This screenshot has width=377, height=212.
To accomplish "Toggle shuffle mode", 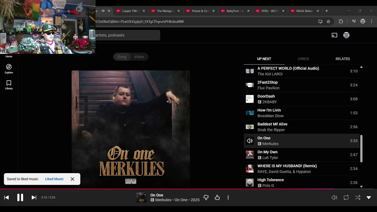I will 358,198.
